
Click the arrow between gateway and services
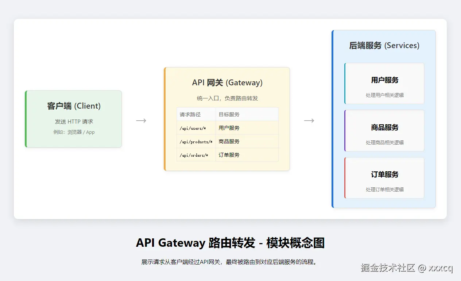click(x=309, y=120)
